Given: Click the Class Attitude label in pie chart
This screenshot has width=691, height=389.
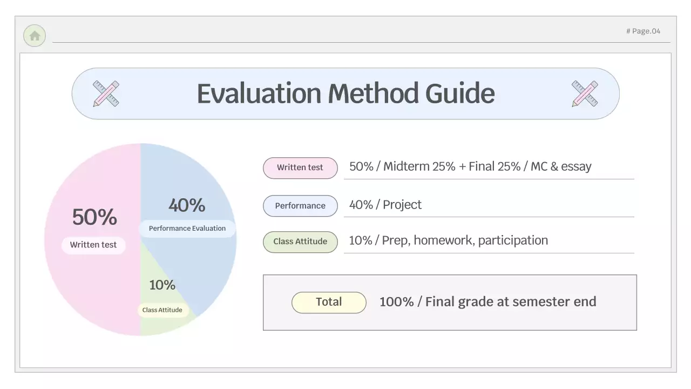Looking at the screenshot, I should 162,310.
